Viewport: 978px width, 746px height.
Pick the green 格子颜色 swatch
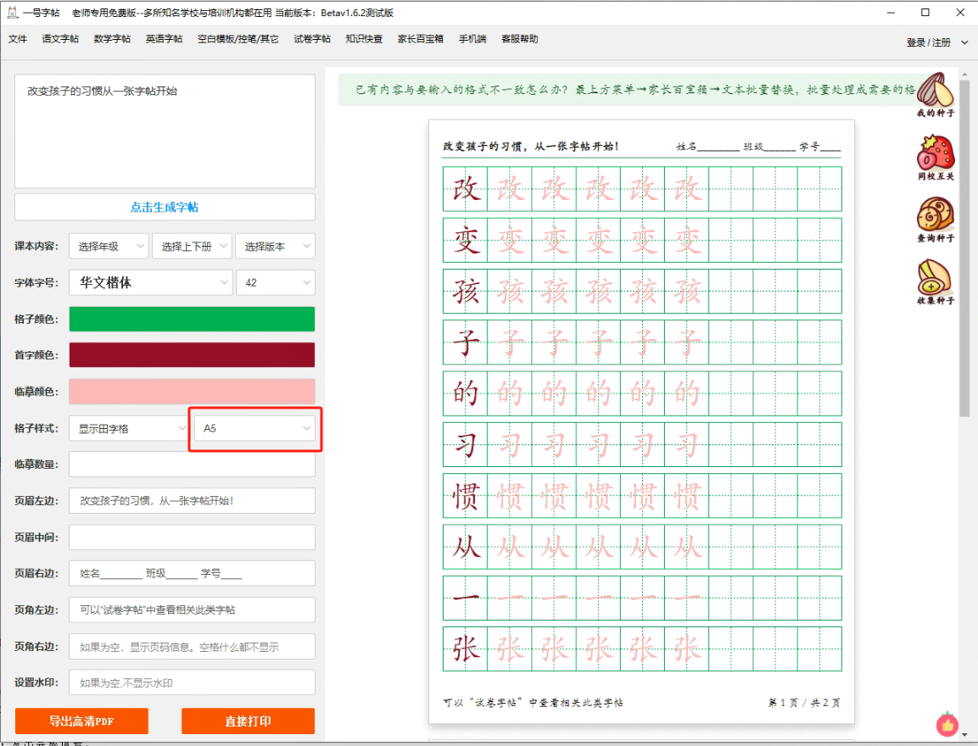click(x=192, y=319)
